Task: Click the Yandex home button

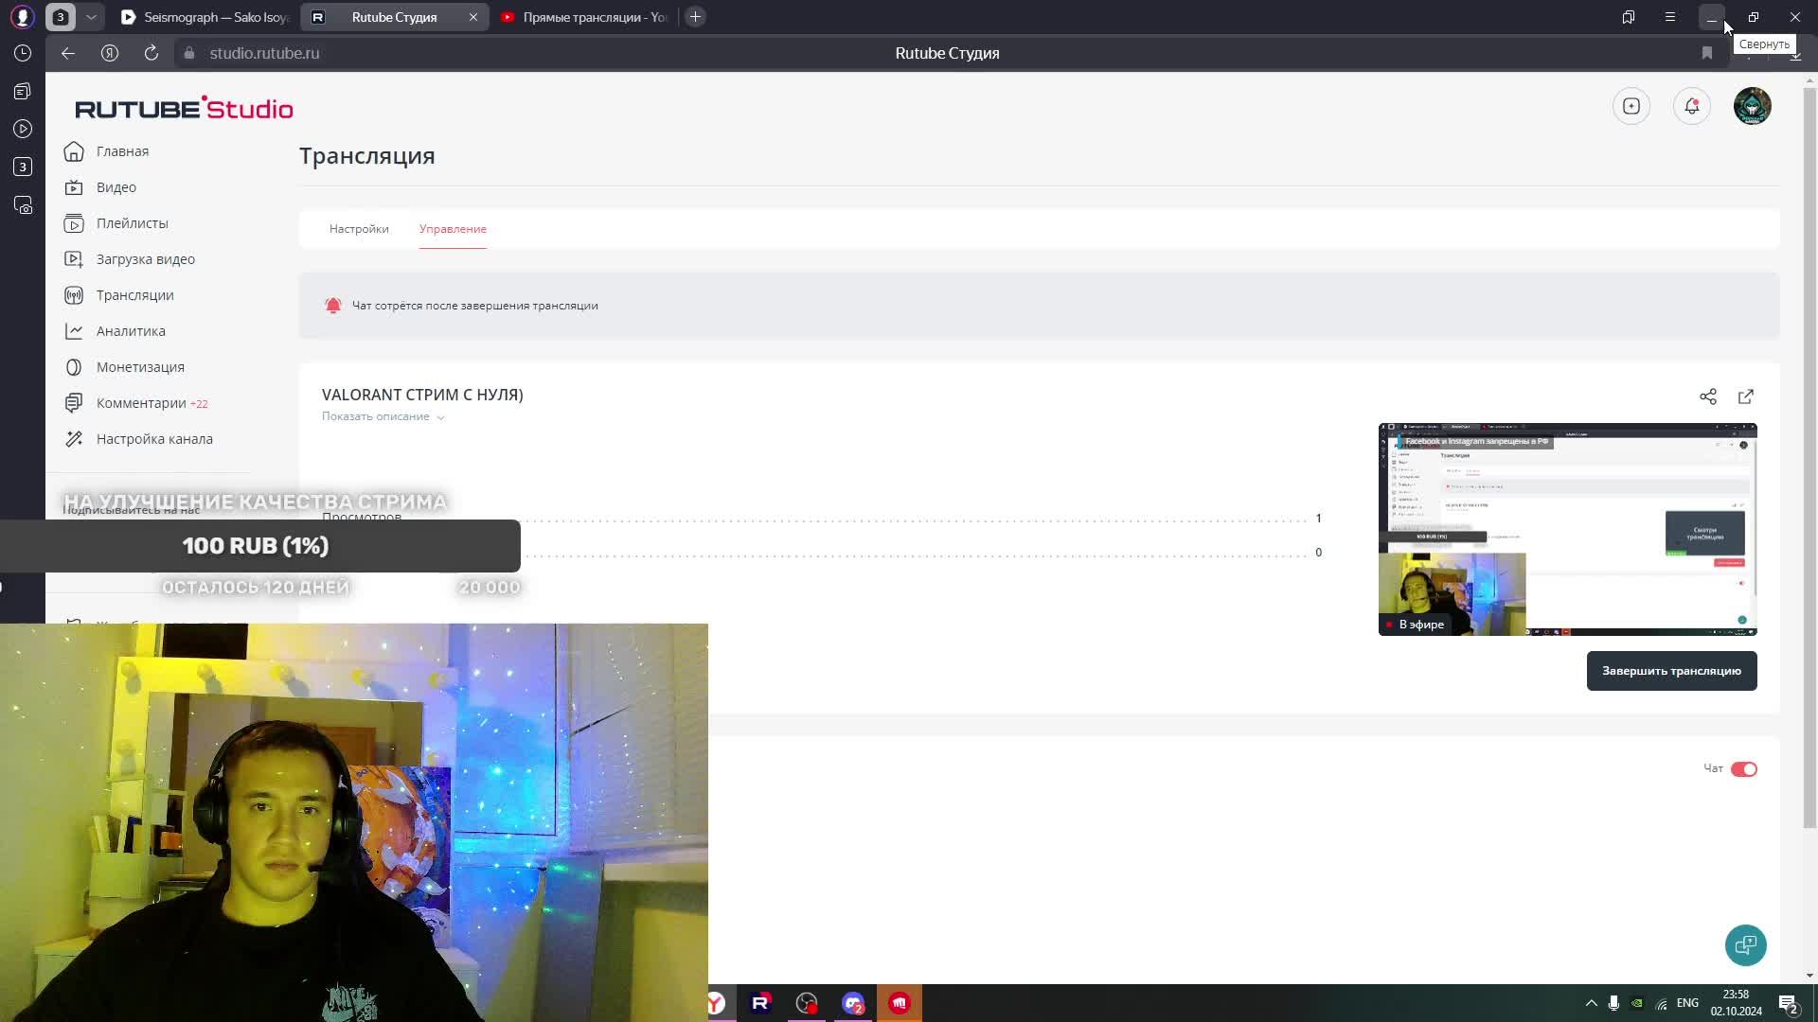Action: pos(110,53)
